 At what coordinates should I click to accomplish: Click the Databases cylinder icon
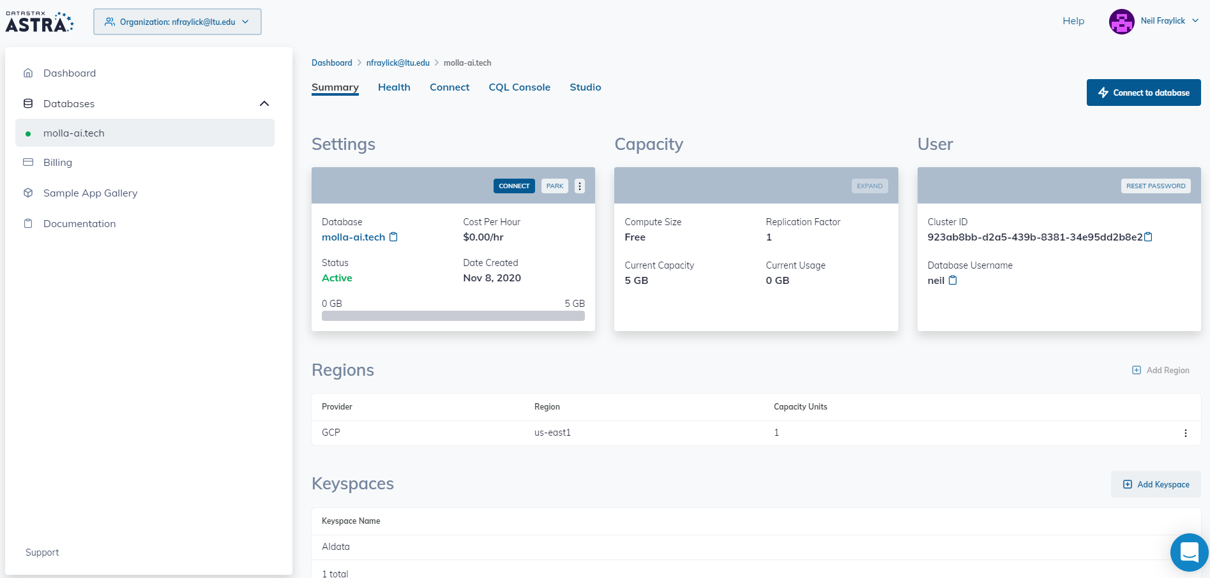(28, 103)
